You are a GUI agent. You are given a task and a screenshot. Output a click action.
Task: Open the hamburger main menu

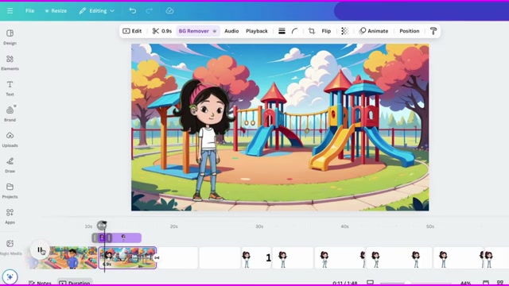pos(10,10)
